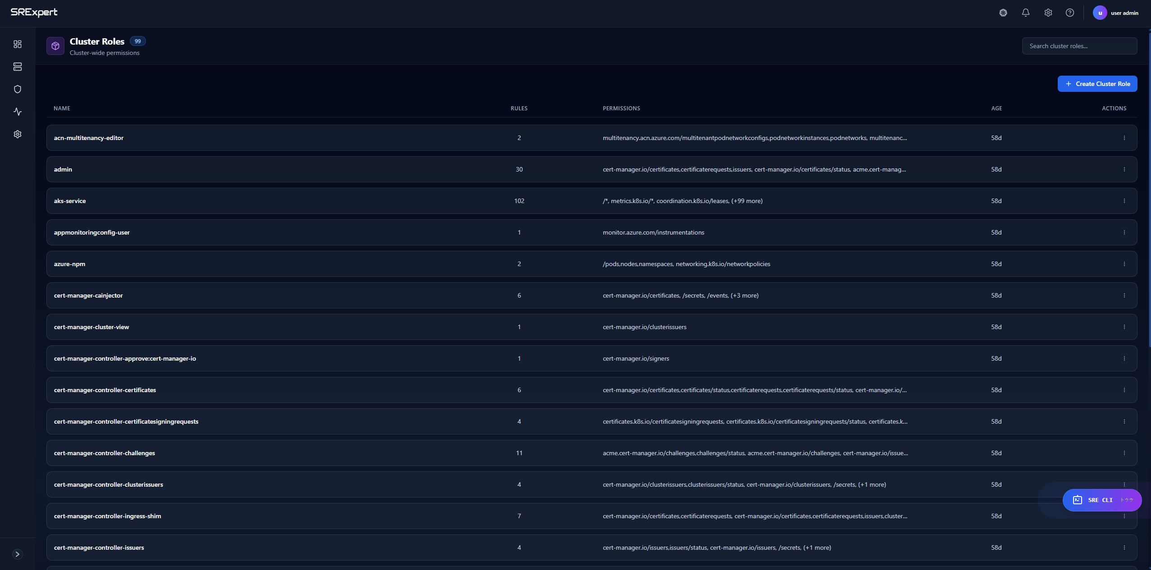Expand the sidebar using the bottom chevron
The image size is (1151, 570).
coord(18,554)
